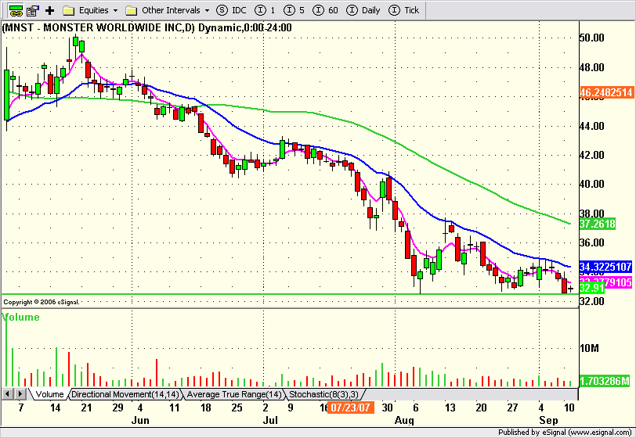Click the green 37.2618 moving average label
636x438 pixels.
tap(598, 224)
